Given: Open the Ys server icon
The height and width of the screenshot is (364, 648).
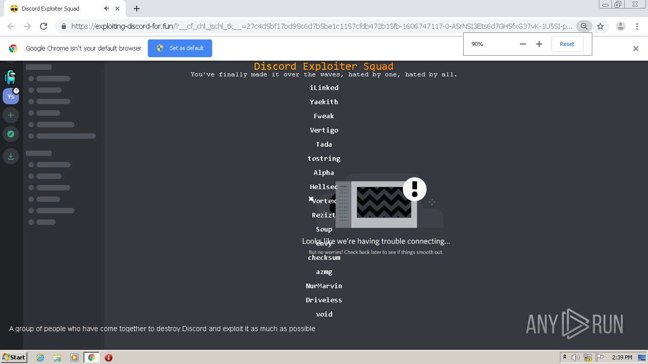Looking at the screenshot, I should (11, 96).
